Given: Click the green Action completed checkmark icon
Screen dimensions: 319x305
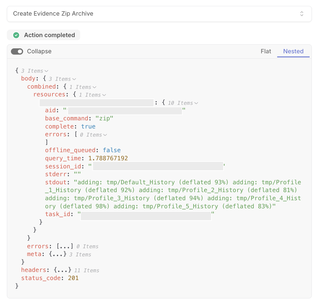Looking at the screenshot, I should tap(16, 35).
